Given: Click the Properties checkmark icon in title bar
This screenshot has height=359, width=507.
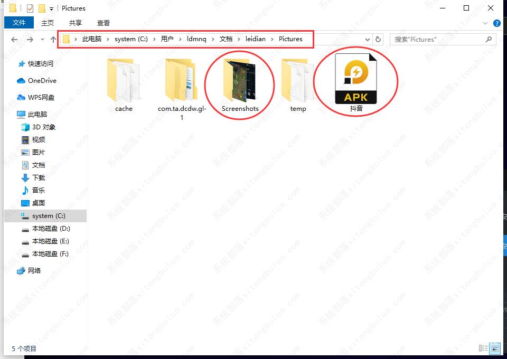Looking at the screenshot, I should (30, 8).
